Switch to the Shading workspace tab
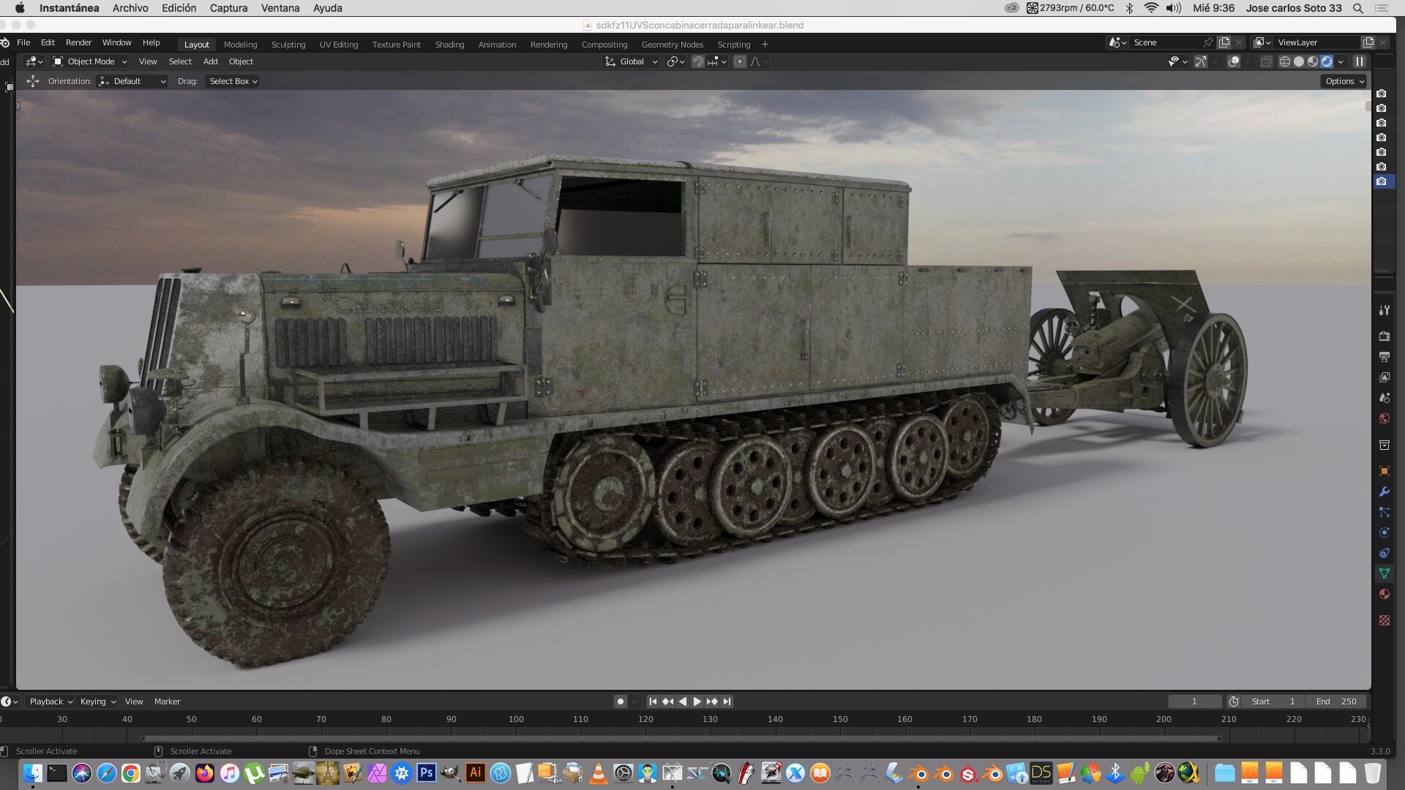The width and height of the screenshot is (1405, 790). click(449, 45)
